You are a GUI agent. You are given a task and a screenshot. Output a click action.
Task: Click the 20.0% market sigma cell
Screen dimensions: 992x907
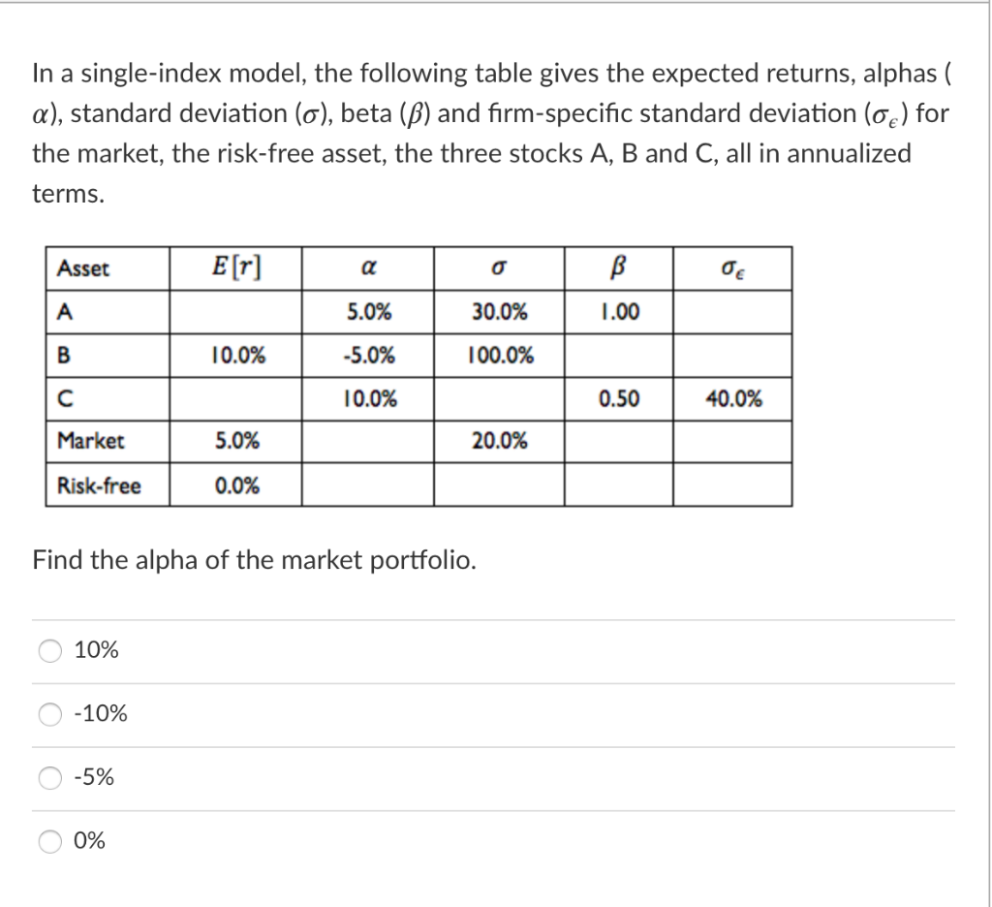[497, 442]
